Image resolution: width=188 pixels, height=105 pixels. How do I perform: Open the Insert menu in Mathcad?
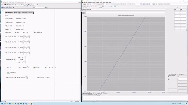point(10,3)
